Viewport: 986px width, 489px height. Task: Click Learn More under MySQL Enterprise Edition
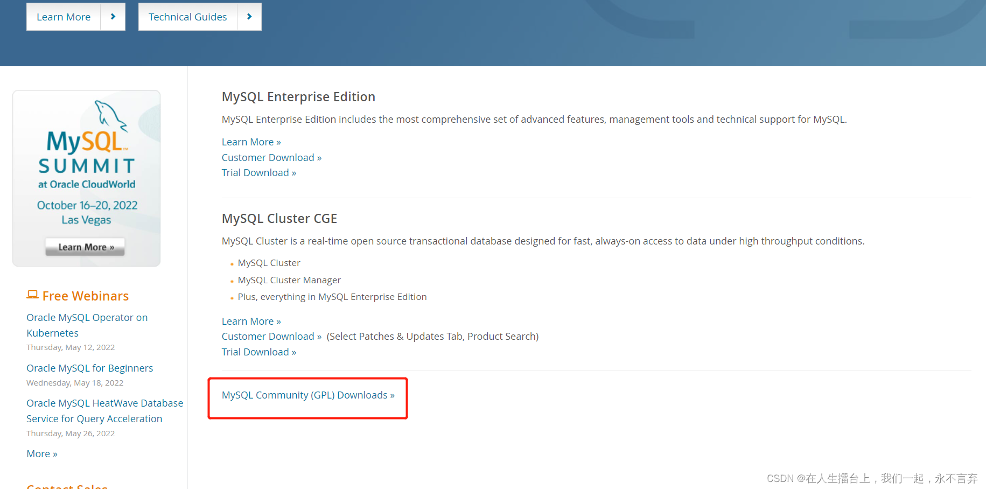pyautogui.click(x=251, y=142)
